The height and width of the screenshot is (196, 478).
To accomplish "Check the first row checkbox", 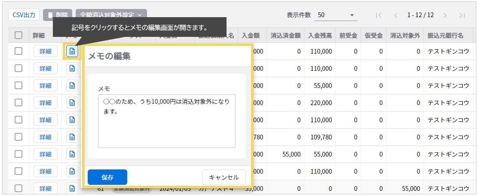I will [18, 51].
